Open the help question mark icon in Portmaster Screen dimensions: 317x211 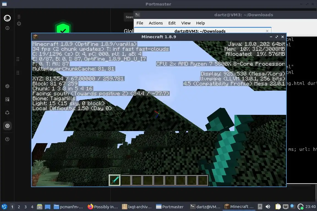(7, 139)
